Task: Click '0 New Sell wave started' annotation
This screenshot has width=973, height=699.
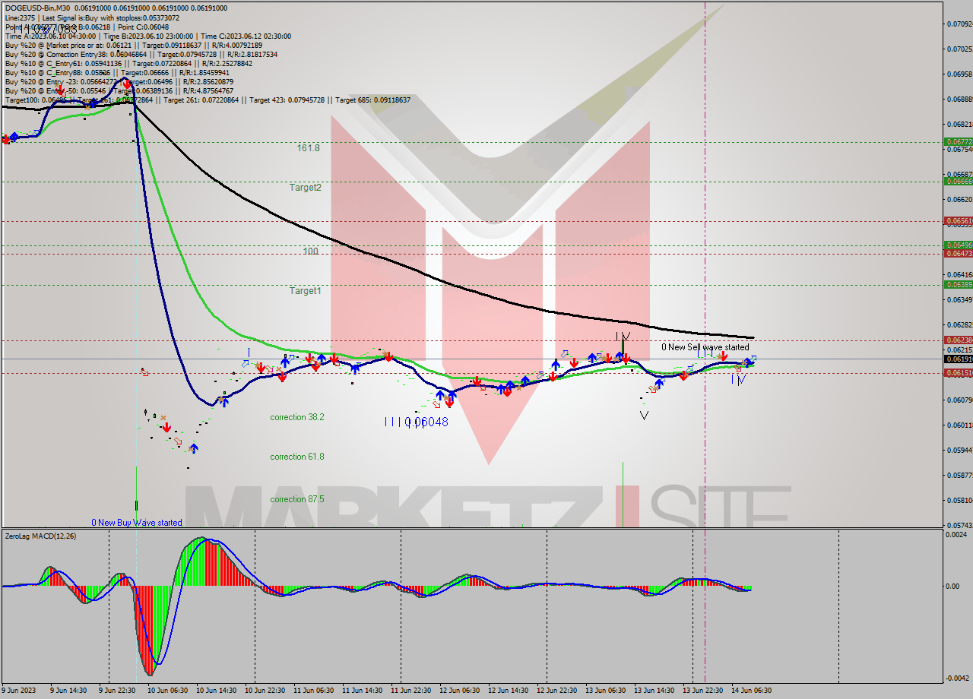Action: pyautogui.click(x=705, y=347)
